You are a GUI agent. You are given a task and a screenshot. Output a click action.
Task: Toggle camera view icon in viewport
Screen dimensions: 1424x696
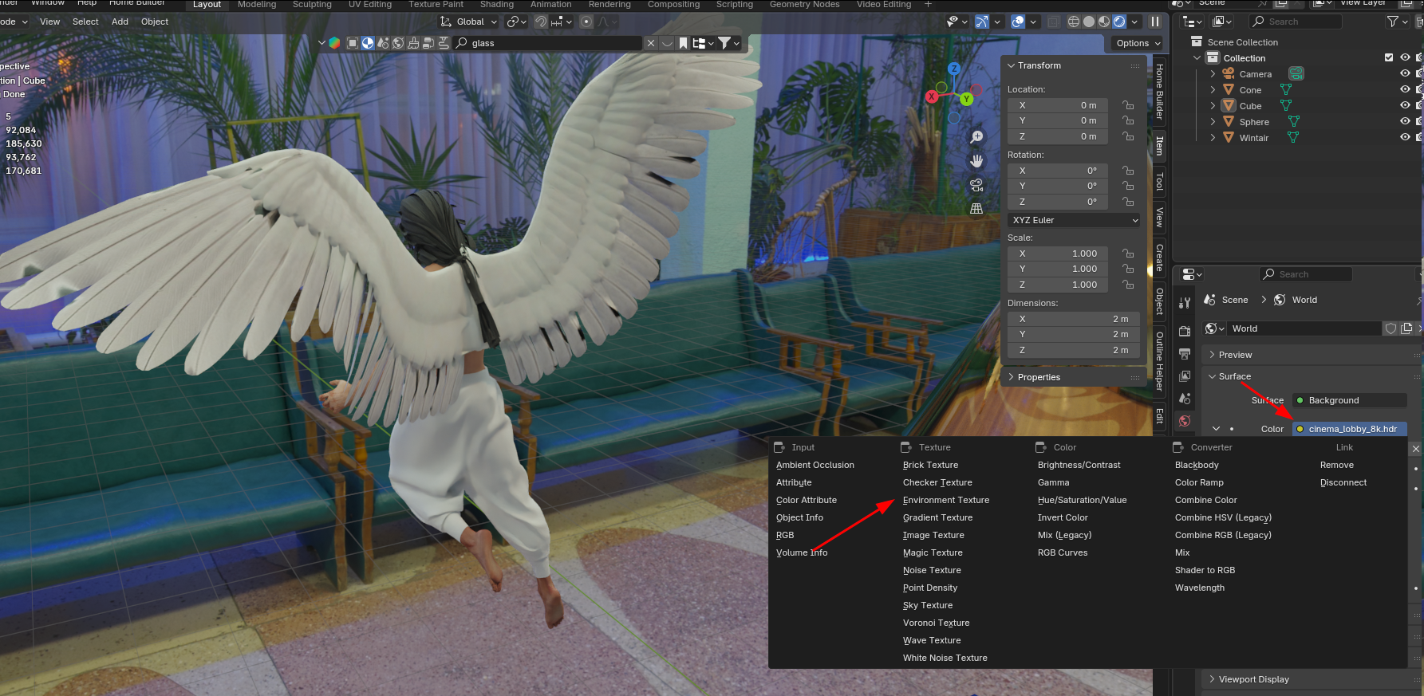click(976, 185)
